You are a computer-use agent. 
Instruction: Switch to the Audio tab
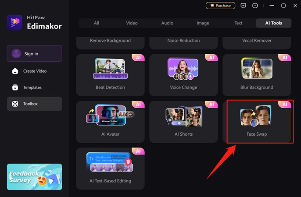pyautogui.click(x=167, y=23)
